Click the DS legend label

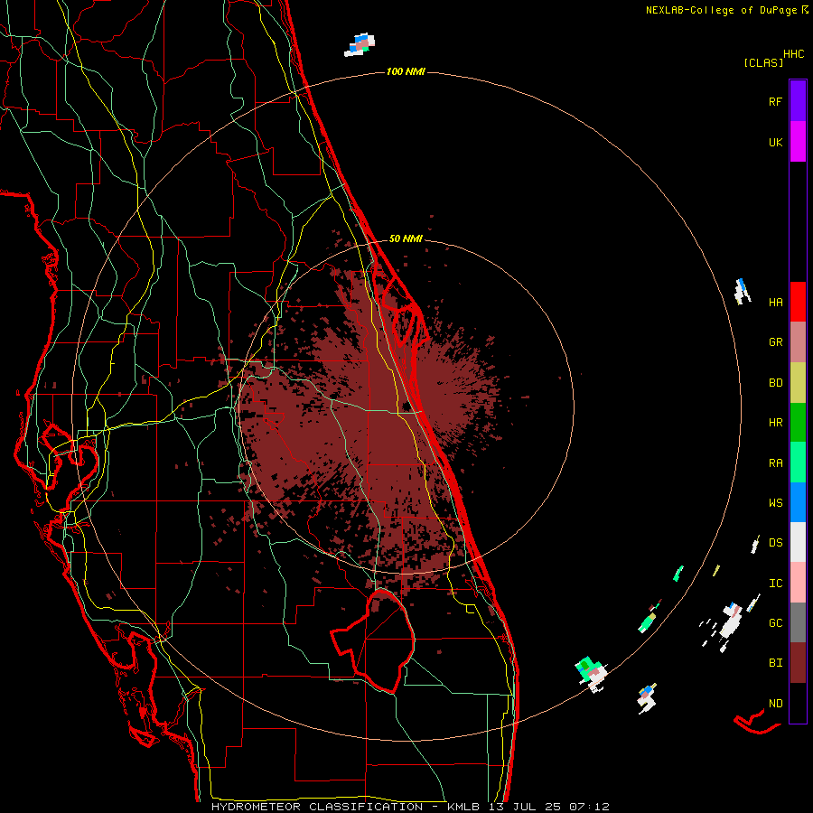(775, 543)
